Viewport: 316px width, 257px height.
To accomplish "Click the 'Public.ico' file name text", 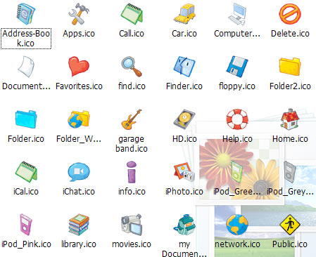I will point(290,244).
